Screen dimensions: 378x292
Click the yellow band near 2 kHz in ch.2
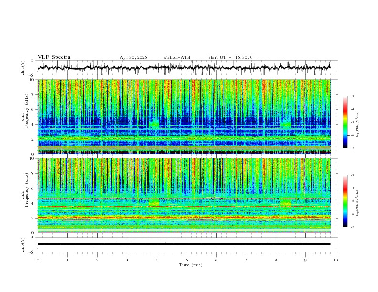click(x=184, y=217)
